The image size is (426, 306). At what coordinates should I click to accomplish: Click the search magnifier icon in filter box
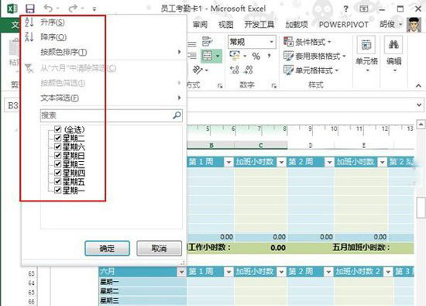pyautogui.click(x=177, y=115)
